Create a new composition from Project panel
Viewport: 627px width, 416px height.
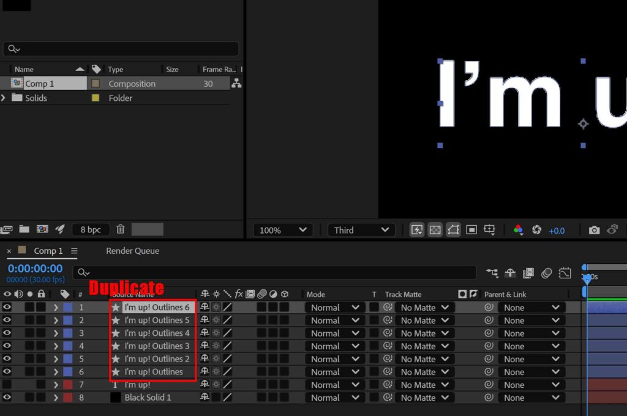click(x=42, y=229)
